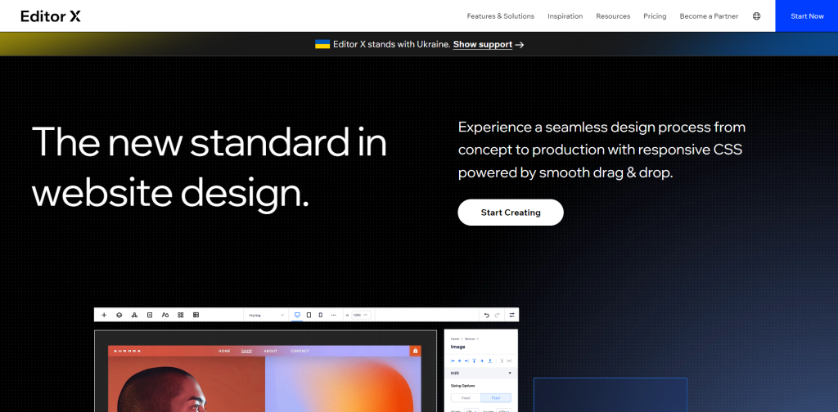Screen dimensions: 838x412
Task: Click ABOUT in Aurora preview nav
Action: [270, 351]
